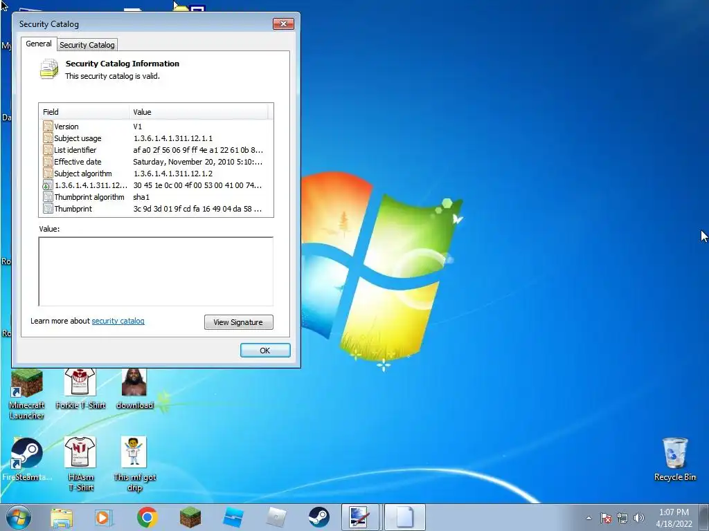709x531 pixels.
Task: Click the Security Catalog Information icon
Action: tap(49, 69)
